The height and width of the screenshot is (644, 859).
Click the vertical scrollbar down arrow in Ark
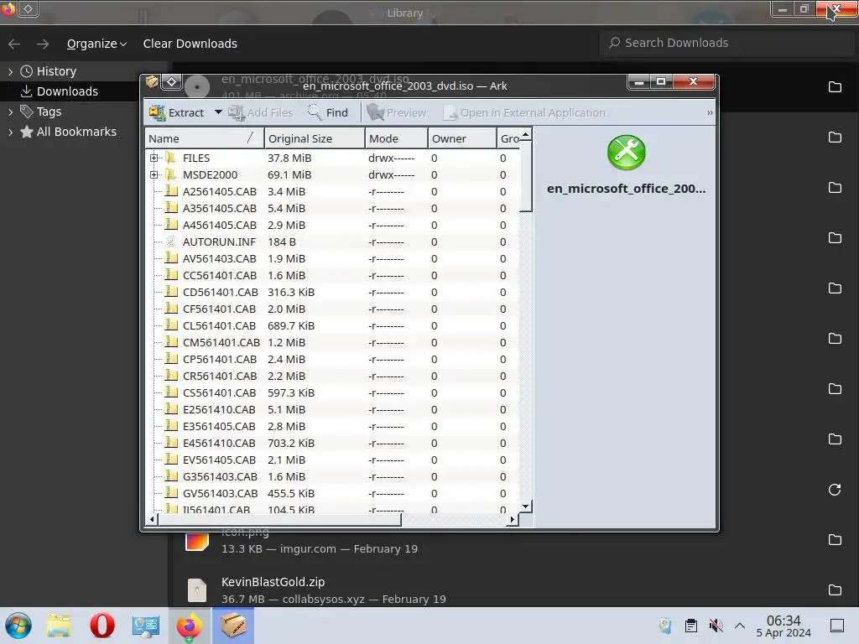pyautogui.click(x=525, y=506)
